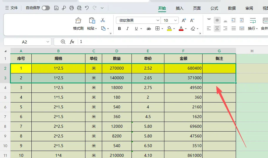Apply the yellow fill color
Image resolution: width=268 pixels, height=158 pixels.
169,28
